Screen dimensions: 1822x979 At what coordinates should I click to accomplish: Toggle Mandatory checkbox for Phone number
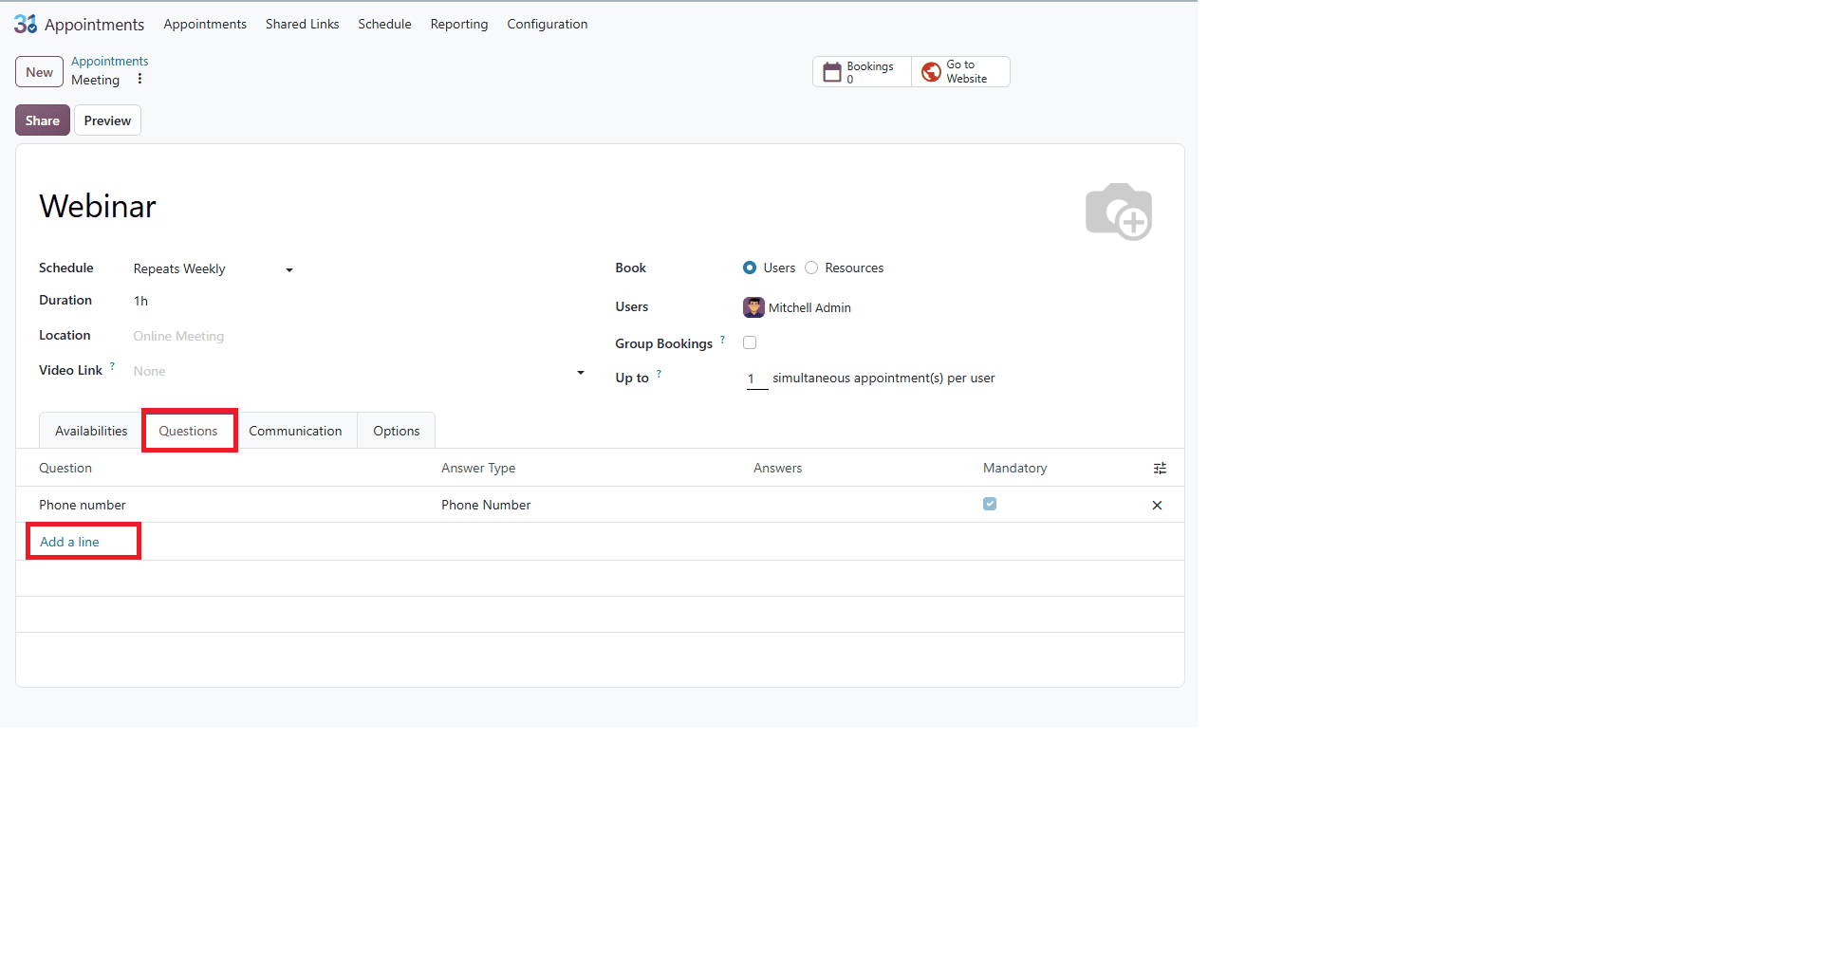pyautogui.click(x=990, y=504)
